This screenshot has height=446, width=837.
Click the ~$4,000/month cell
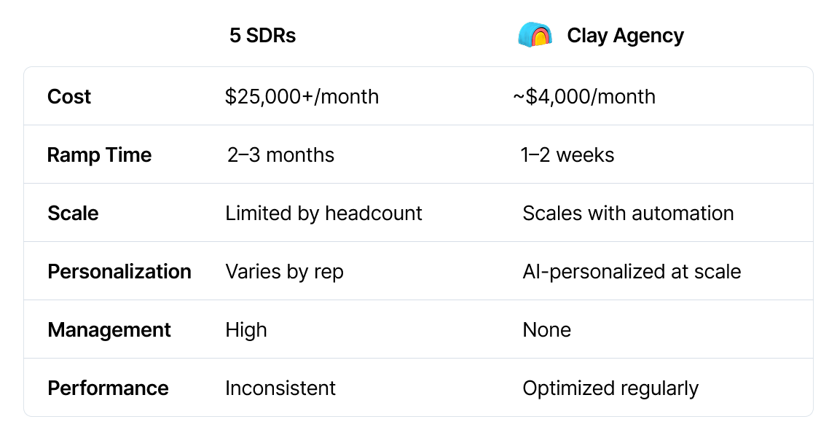[x=584, y=97]
